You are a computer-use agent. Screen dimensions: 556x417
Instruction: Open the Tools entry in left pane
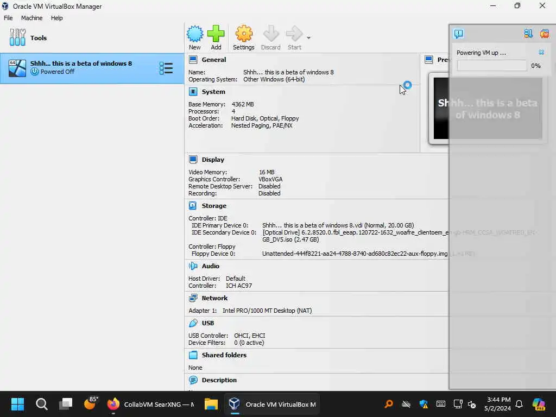pyautogui.click(x=92, y=37)
